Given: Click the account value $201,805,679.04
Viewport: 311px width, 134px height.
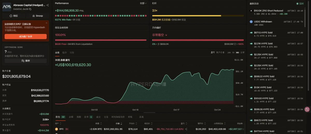Looking at the screenshot, I should (16, 76).
